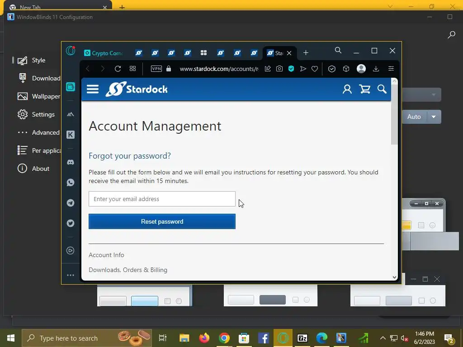Open VK icon in Opera sidebar
The image size is (463, 347).
70,135
